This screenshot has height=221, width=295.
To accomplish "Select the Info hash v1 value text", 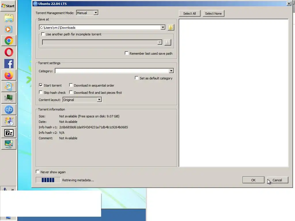I will (94, 127).
